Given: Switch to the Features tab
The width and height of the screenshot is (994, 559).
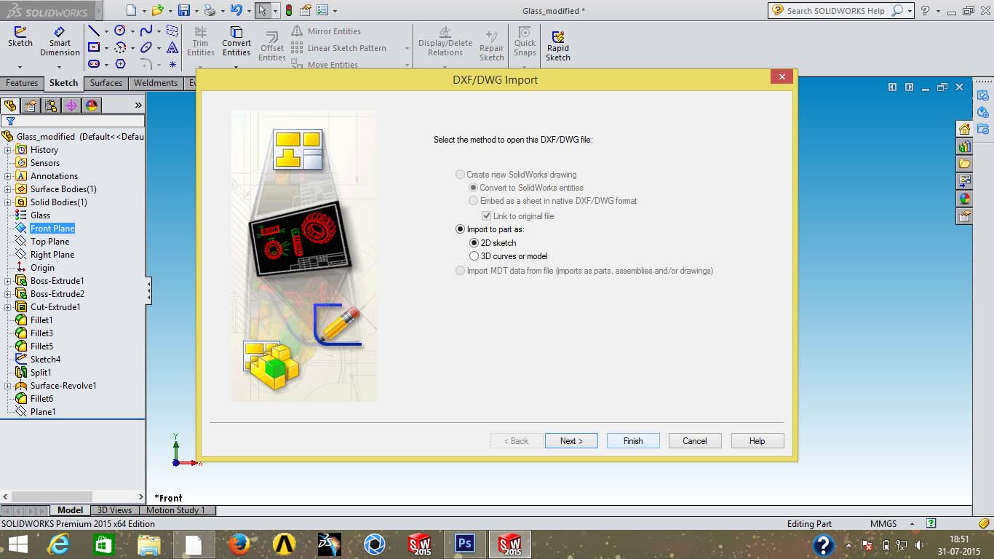Looking at the screenshot, I should [22, 83].
